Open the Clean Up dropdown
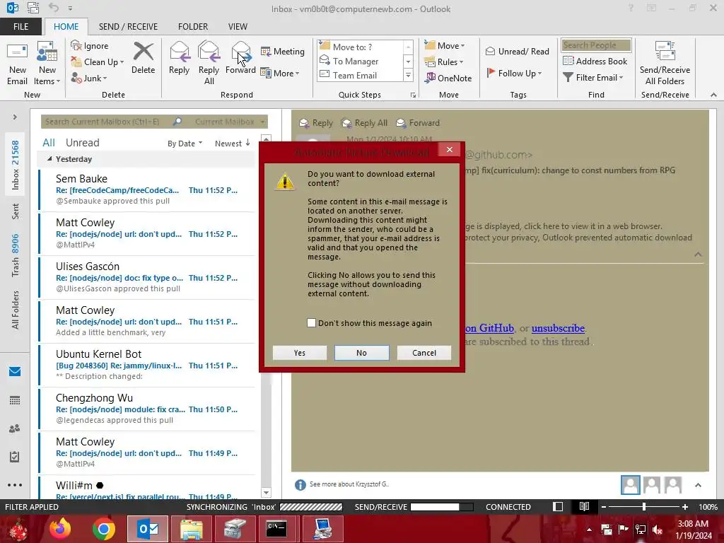724x543 pixels. click(x=98, y=62)
